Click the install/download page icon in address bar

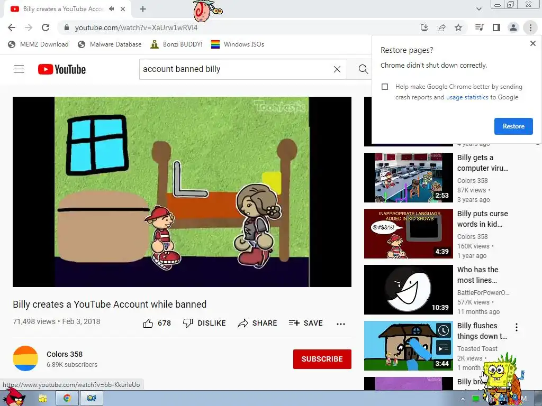coord(424,27)
